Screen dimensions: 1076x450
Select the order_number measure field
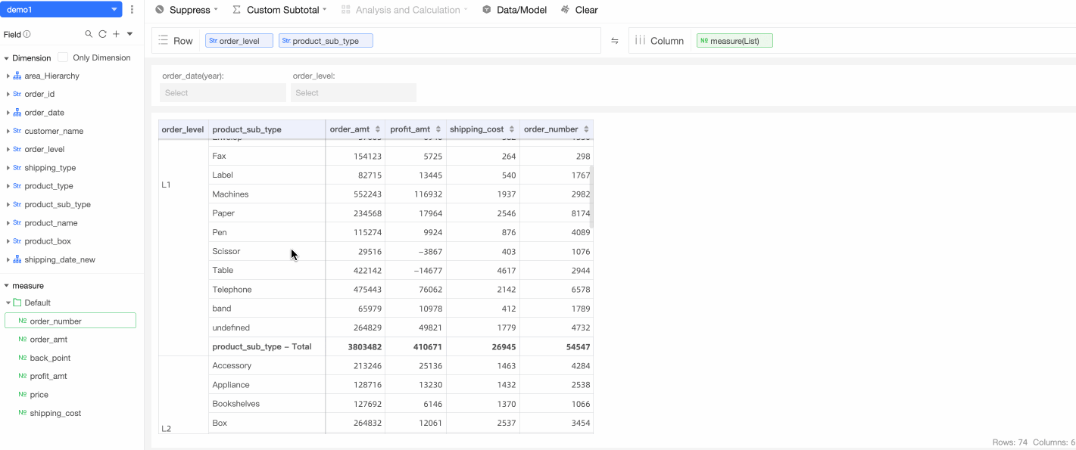coord(70,321)
